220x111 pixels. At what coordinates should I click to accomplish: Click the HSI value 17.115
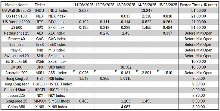(x=126, y=78)
